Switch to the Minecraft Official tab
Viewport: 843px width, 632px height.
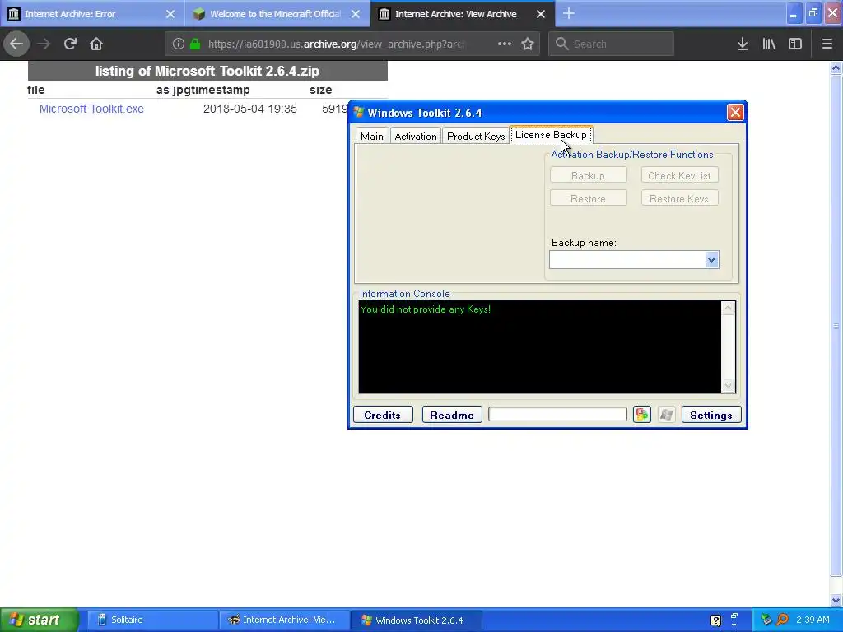coord(277,14)
